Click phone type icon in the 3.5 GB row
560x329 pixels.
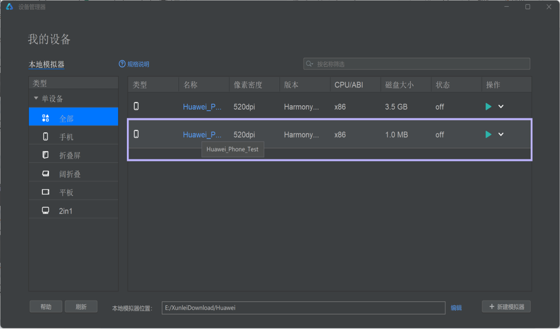136,106
